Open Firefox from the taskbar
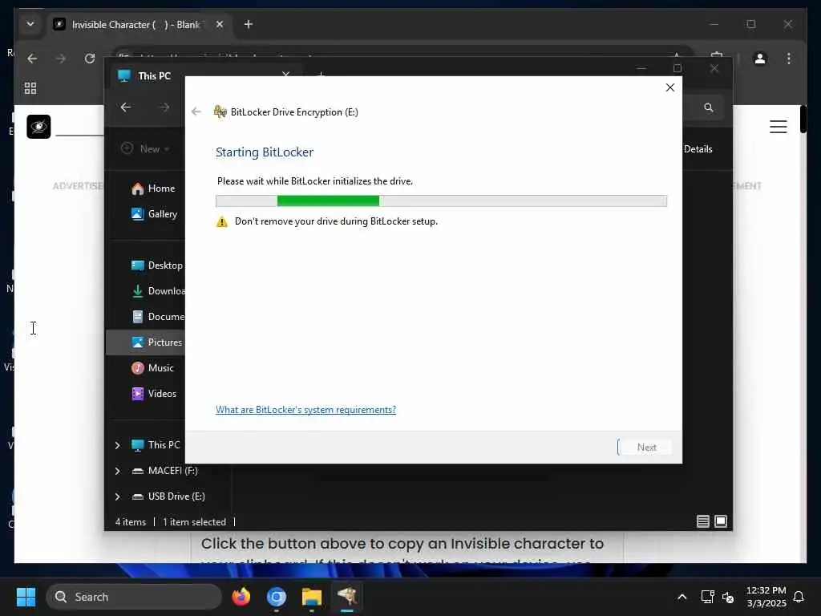The width and height of the screenshot is (821, 616). click(x=241, y=597)
